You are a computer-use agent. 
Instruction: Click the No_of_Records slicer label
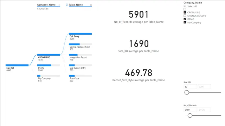[190, 105]
